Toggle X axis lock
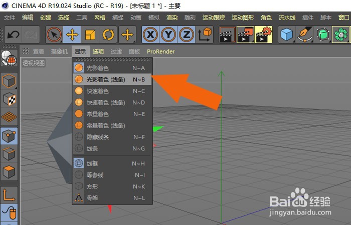 pos(150,34)
